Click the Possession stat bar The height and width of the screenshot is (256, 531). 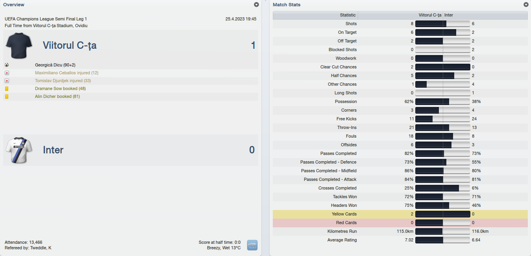[443, 101]
